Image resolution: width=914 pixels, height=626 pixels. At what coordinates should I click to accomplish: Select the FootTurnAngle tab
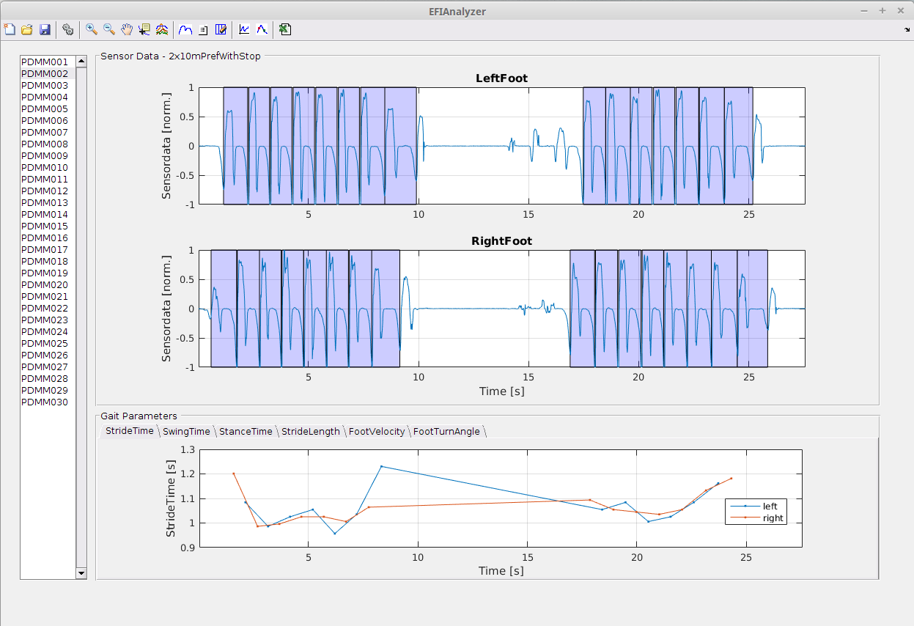pos(446,431)
